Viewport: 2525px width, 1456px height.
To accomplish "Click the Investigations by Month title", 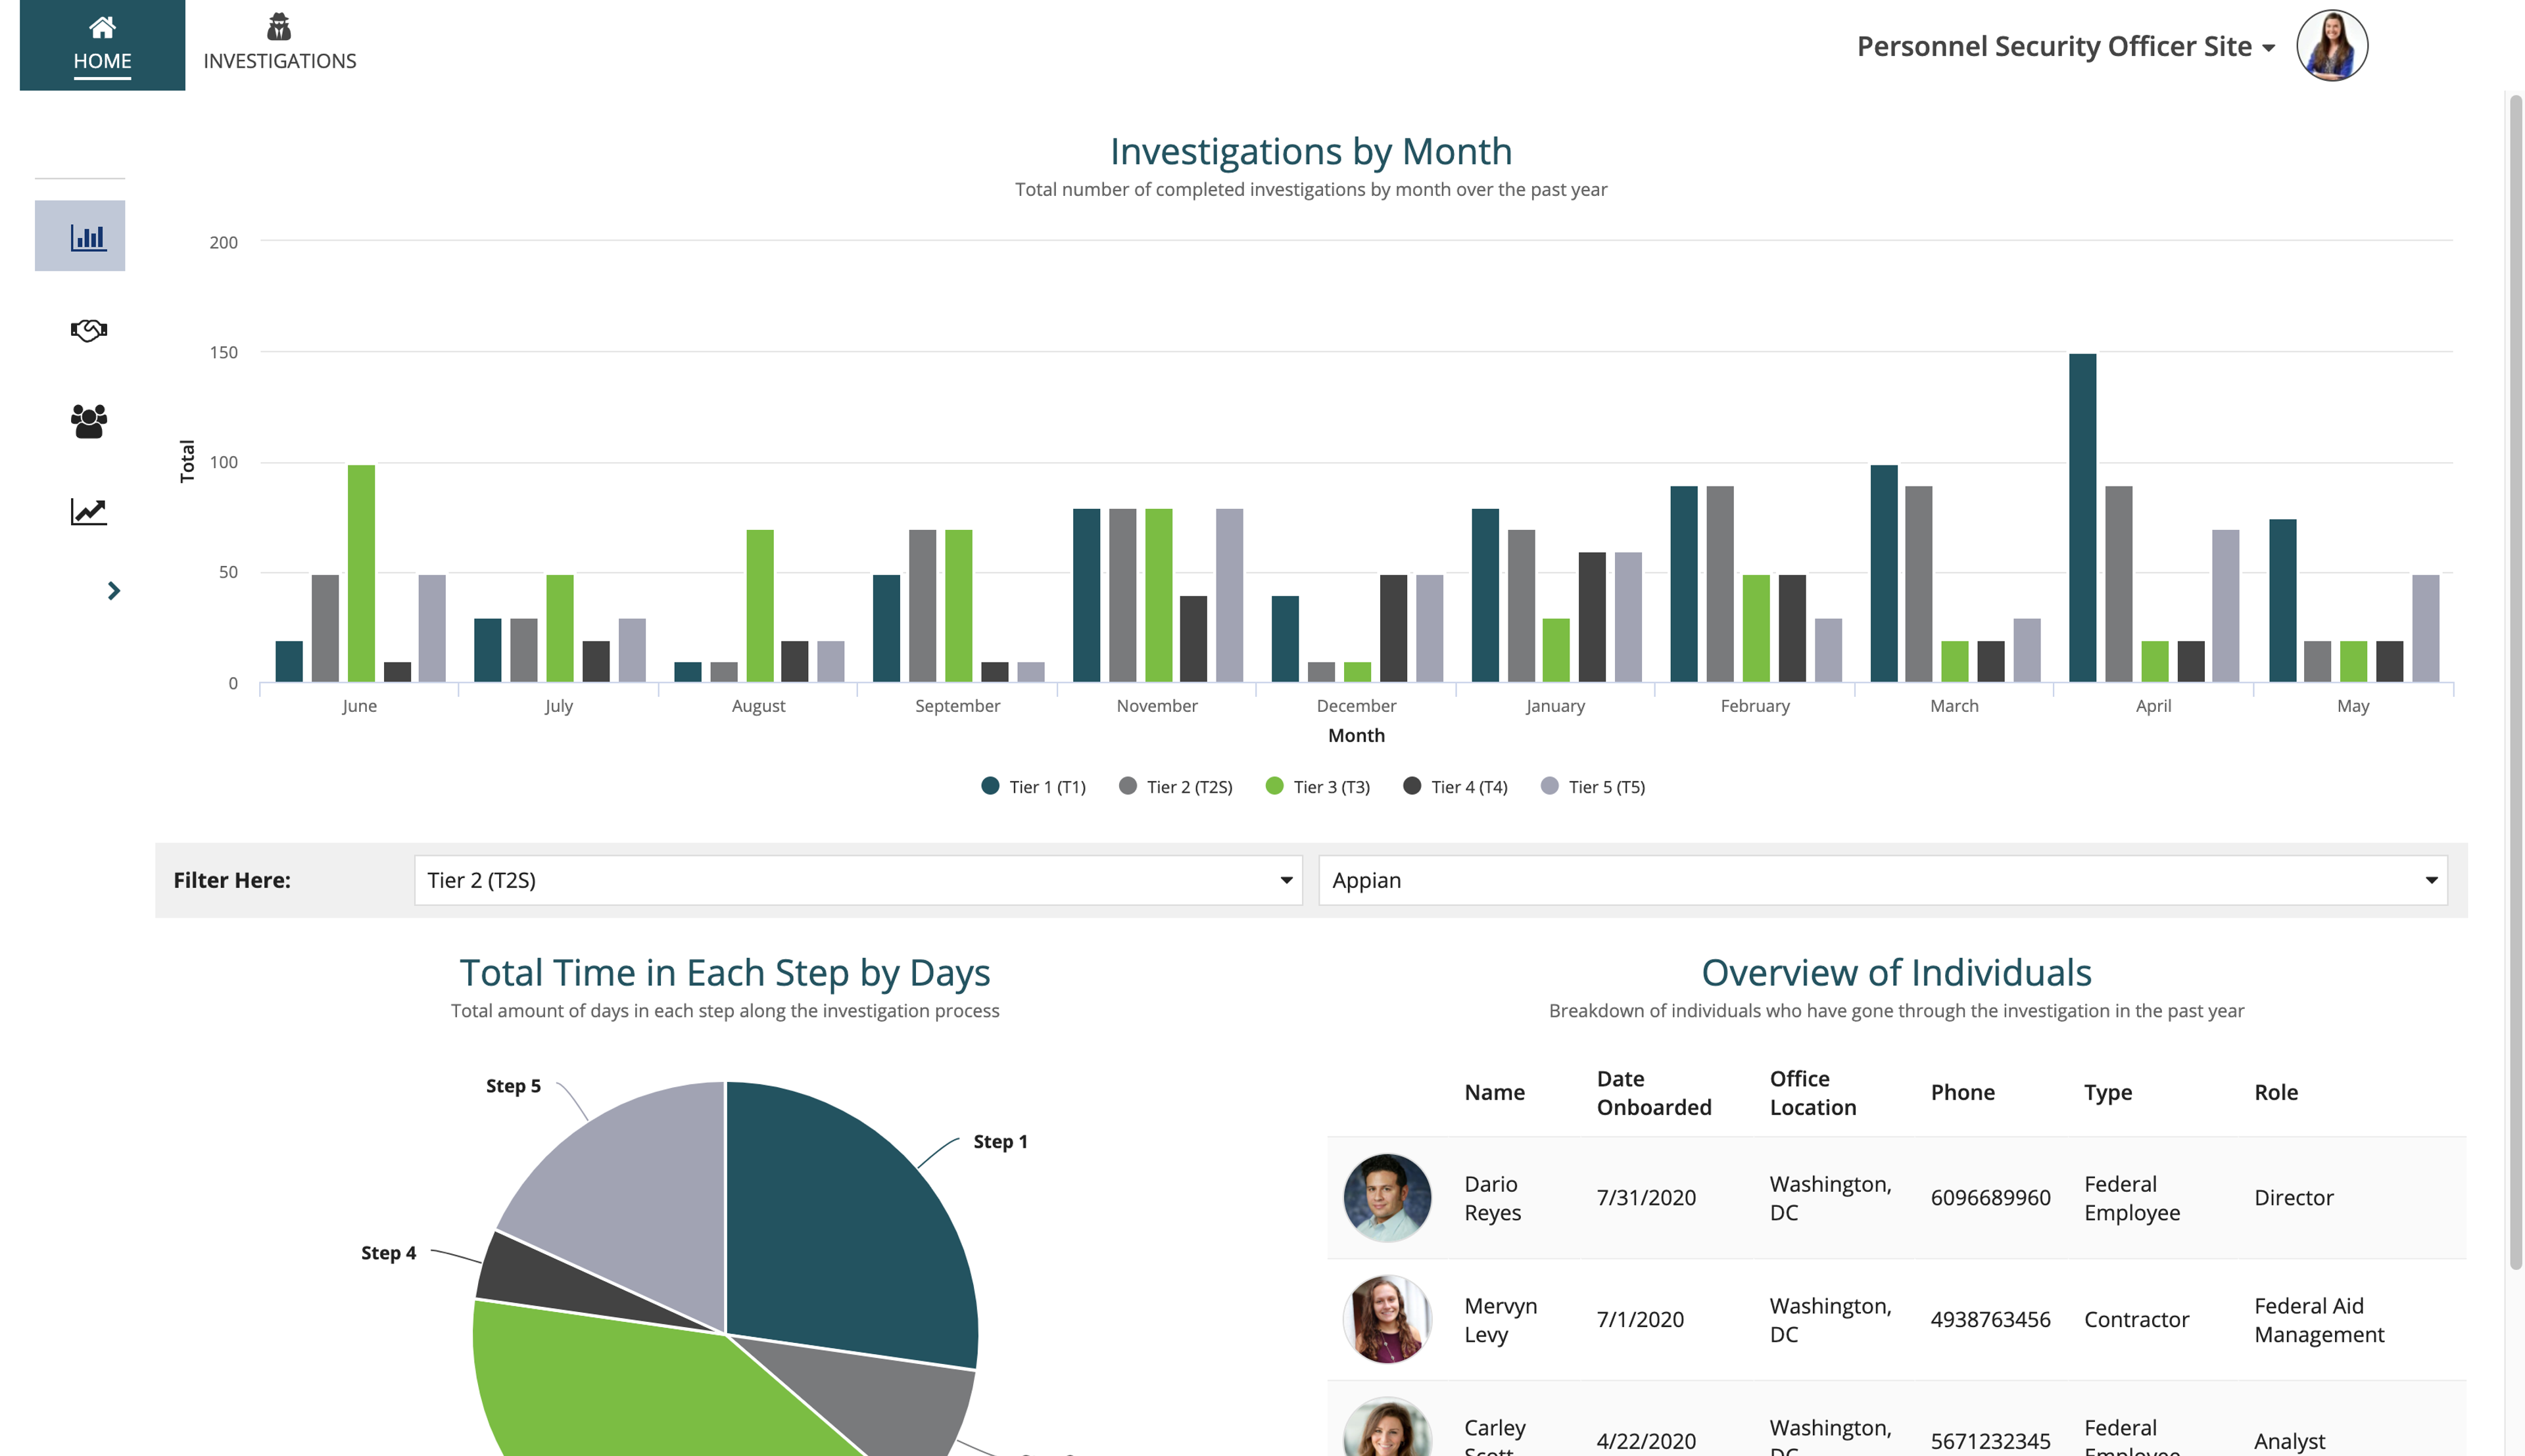I will pyautogui.click(x=1310, y=151).
